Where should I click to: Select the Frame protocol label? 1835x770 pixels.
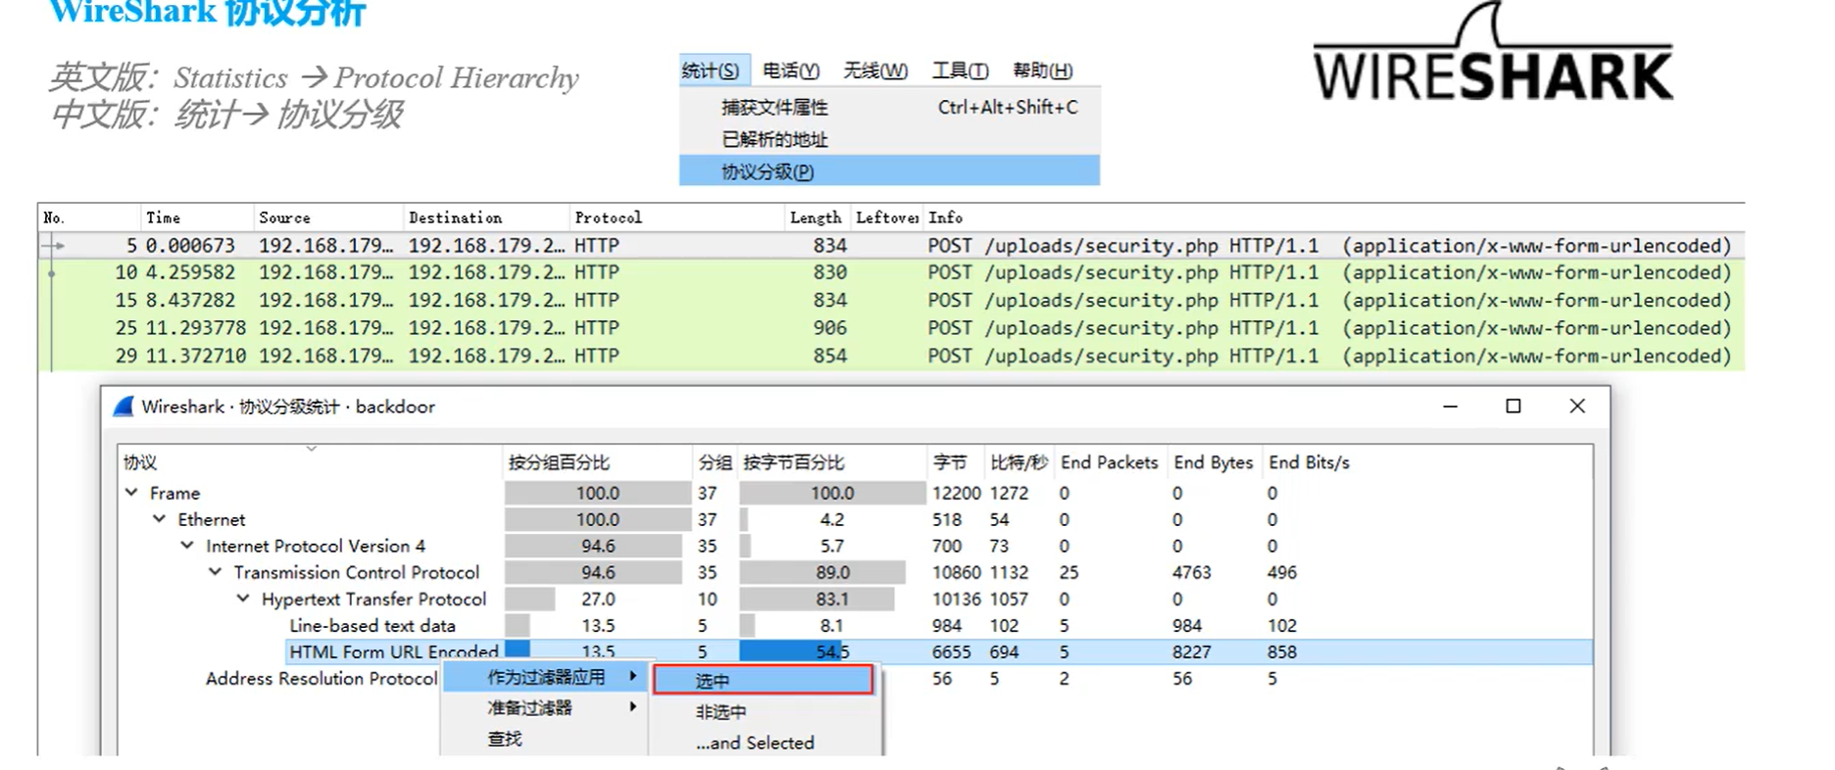174,493
